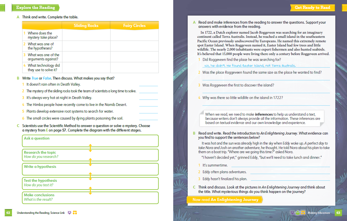
Task: Click page number 62 badge
Action: [x=8, y=213]
